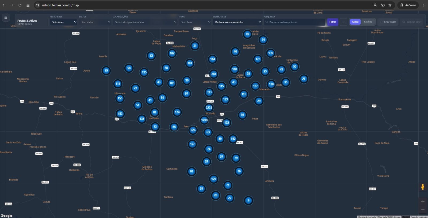Open the 155 pole cluster marker
428x218 pixels.
coord(120,98)
